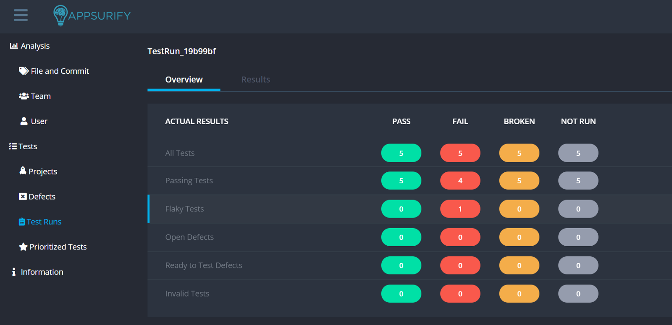Switch to the Results tab
The width and height of the screenshot is (672, 325).
(255, 80)
